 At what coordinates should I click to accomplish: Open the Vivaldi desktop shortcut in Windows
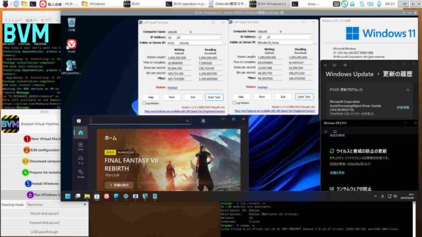pyautogui.click(x=71, y=45)
